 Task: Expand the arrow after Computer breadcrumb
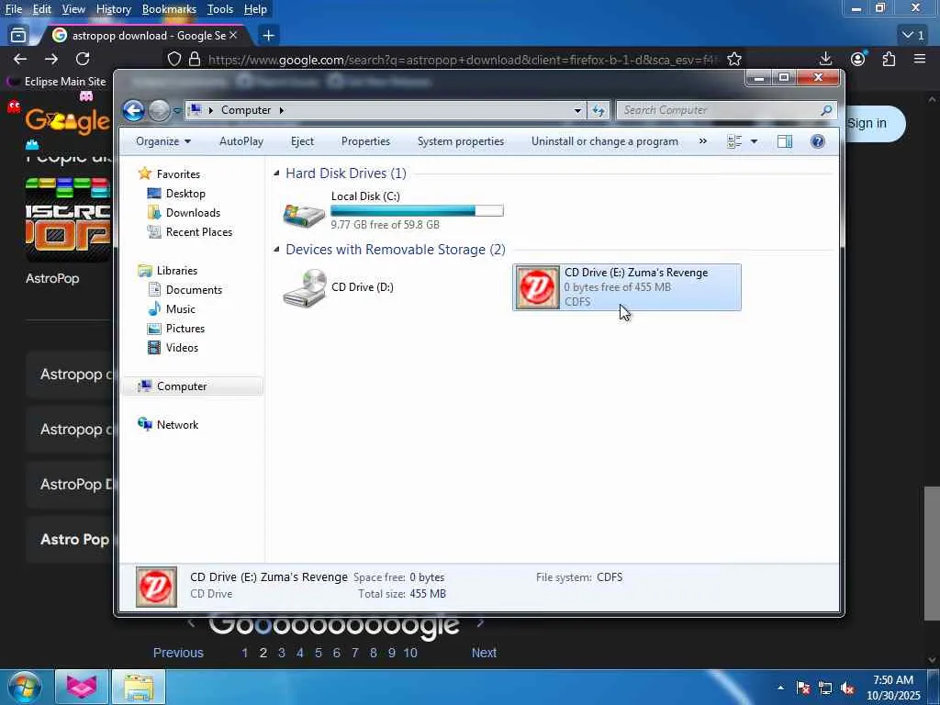click(x=281, y=110)
